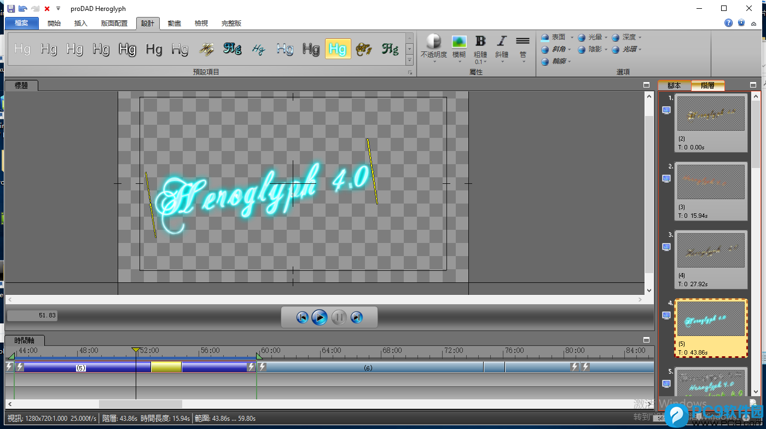Click the blue play button
This screenshot has height=429, width=766.
coord(320,317)
